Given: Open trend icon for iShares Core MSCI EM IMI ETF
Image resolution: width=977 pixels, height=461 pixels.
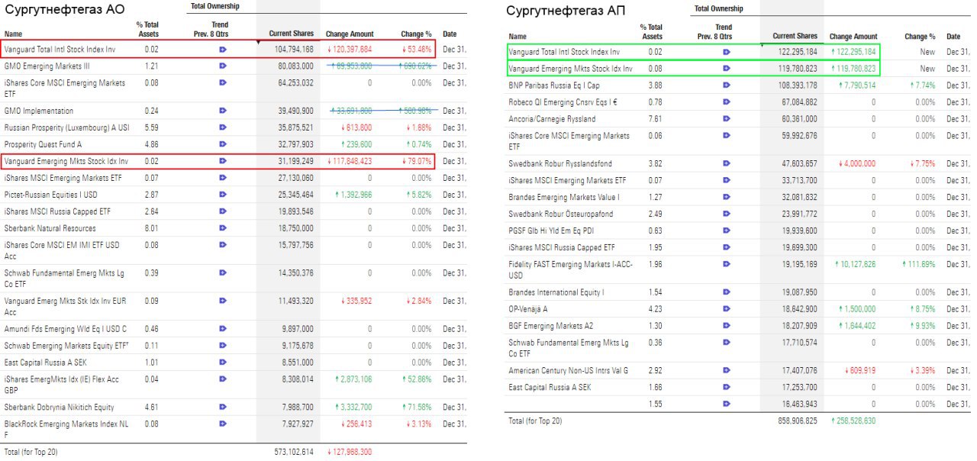Looking at the screenshot, I should click(x=223, y=245).
